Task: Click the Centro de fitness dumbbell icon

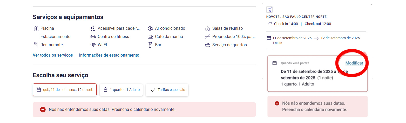Action: click(93, 37)
